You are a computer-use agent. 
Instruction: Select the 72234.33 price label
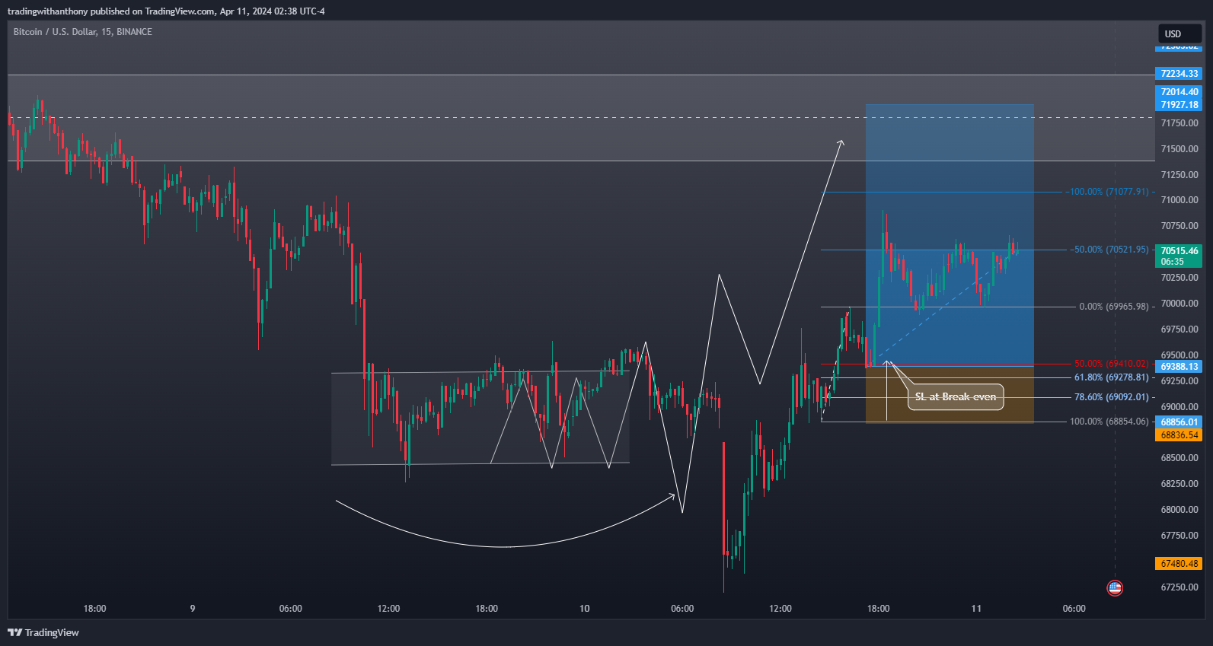[1179, 74]
